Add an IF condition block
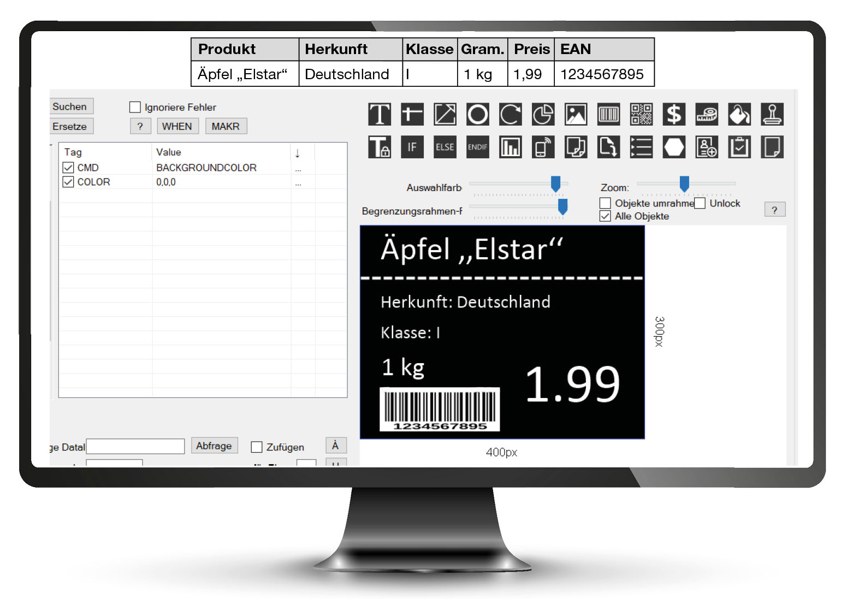 click(x=412, y=147)
